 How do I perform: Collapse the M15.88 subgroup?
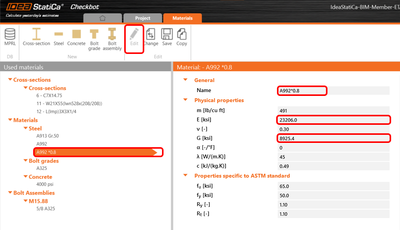[x=25, y=201]
